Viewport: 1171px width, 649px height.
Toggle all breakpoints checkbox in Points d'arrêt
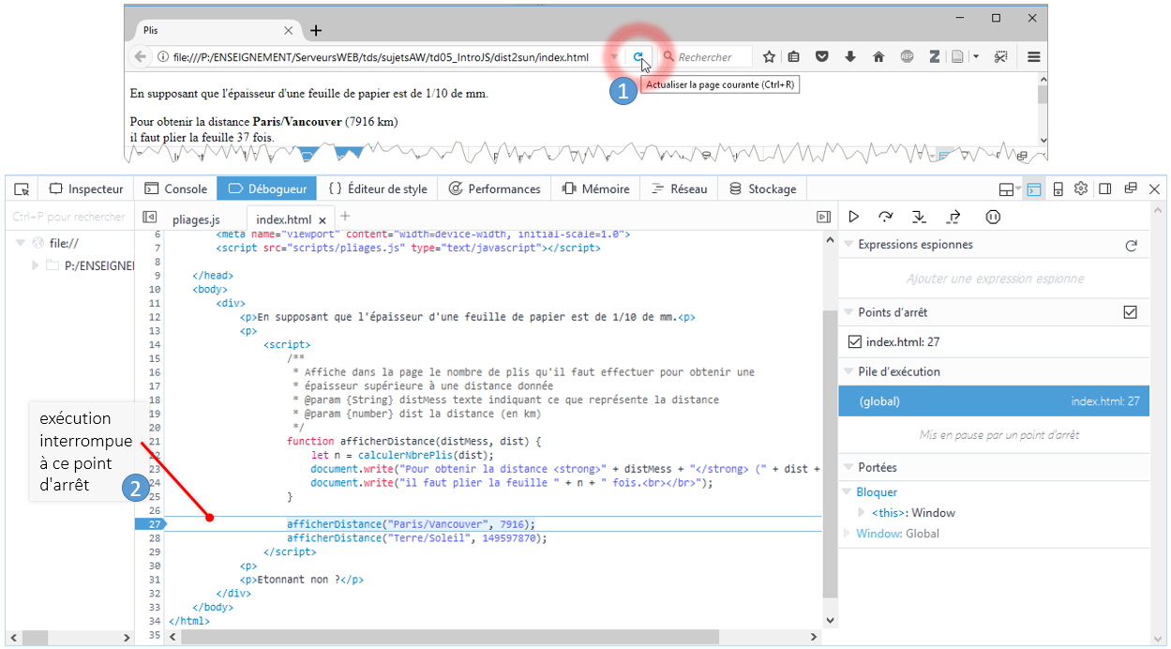1130,312
